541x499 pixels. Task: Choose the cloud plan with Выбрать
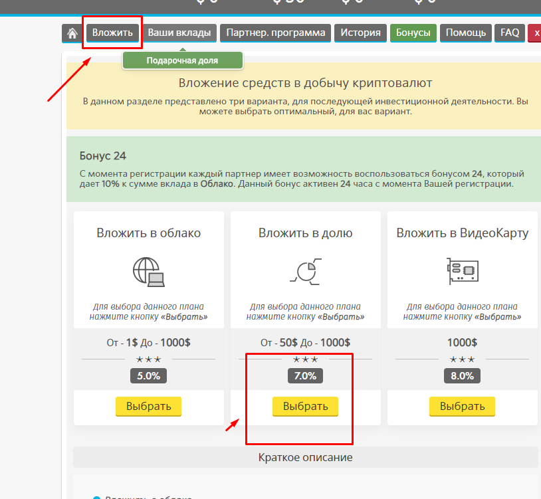[148, 406]
